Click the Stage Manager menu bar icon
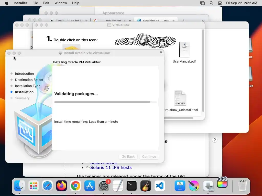The width and height of the screenshot is (262, 196). (203, 3)
